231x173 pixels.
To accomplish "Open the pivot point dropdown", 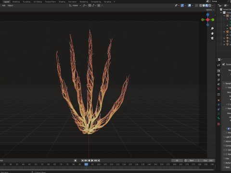I will click(85, 5).
